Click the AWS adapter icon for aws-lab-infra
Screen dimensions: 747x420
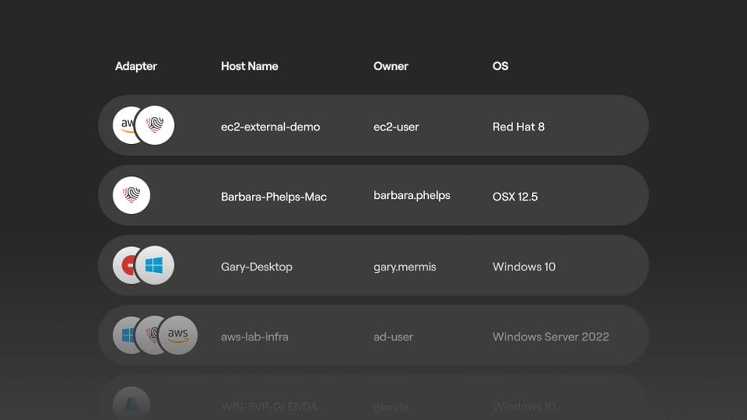click(179, 335)
